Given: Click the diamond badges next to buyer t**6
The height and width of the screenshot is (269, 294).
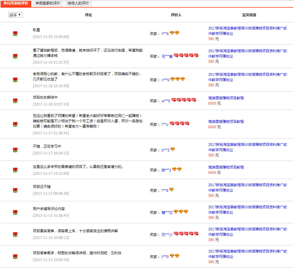Looking at the screenshot, I should click(175, 33).
